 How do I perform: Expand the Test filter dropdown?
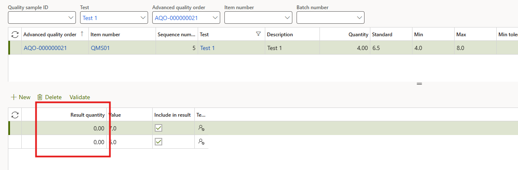click(143, 17)
